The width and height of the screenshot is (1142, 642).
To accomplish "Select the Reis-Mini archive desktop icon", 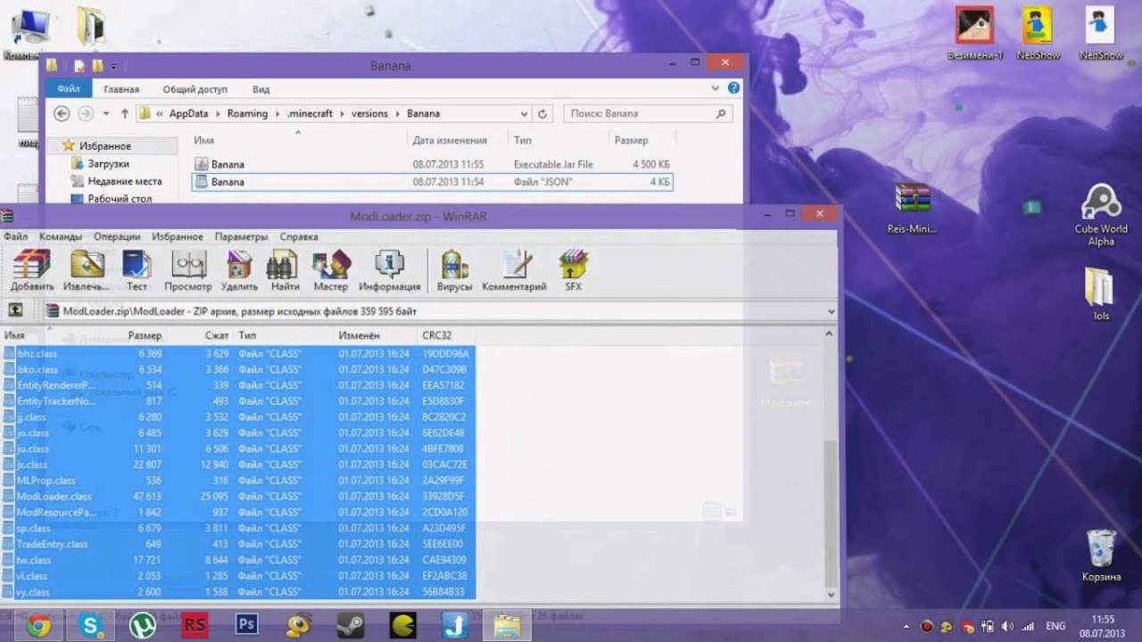I will pos(912,209).
